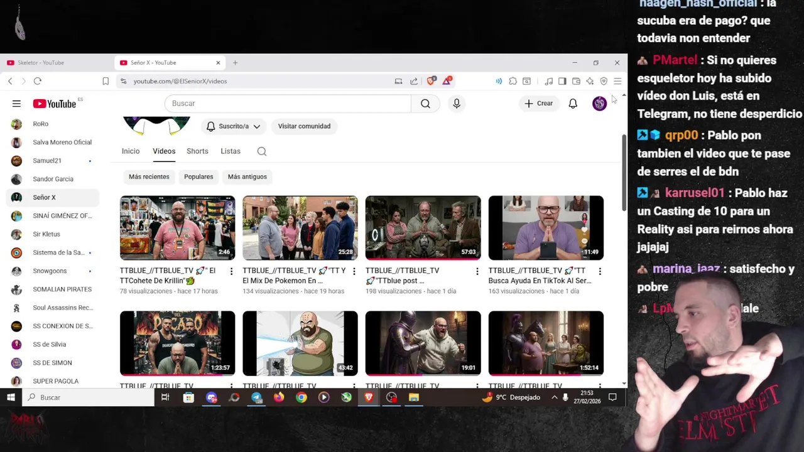Open the 57:03 TTblue post video thumbnail
Viewport: 804px width, 452px height.
(x=423, y=228)
